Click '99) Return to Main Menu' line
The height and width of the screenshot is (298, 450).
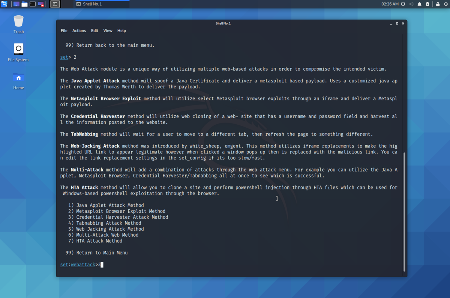point(97,253)
